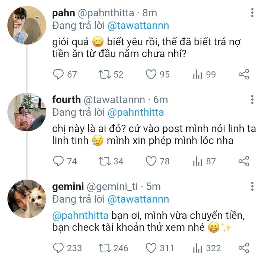268x259 pixels.
Task: Open more options menu for fourth's tweet
Action: click(x=252, y=99)
